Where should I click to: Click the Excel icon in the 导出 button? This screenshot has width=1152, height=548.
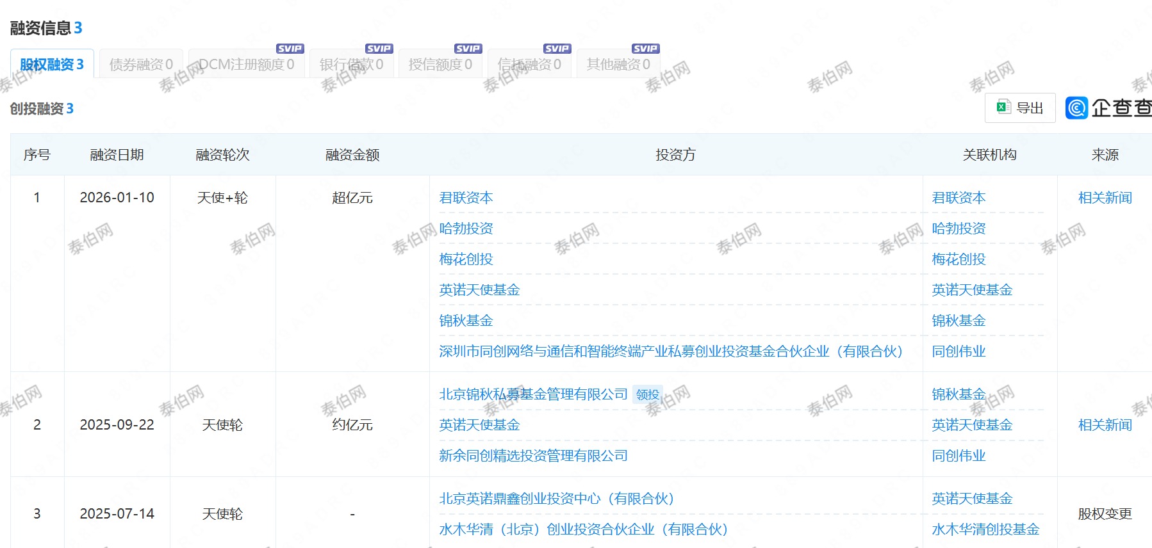point(1003,108)
